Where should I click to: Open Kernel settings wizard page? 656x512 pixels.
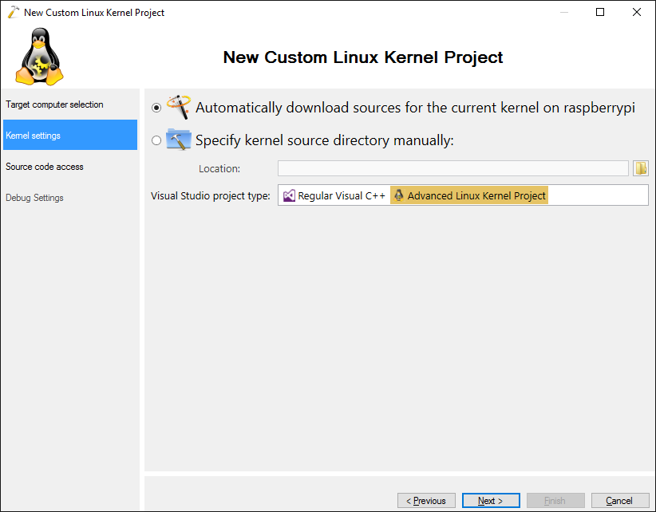[x=70, y=135]
